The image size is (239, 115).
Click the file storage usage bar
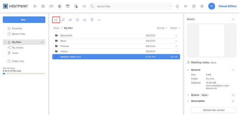click(x=24, y=74)
